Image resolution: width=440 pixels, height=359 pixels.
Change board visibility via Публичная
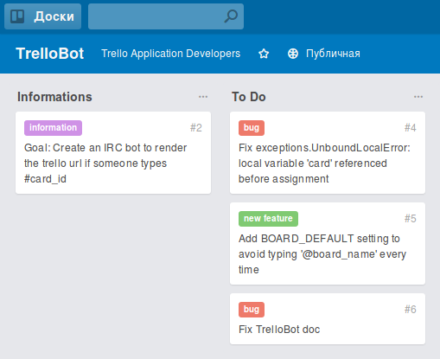coord(333,54)
